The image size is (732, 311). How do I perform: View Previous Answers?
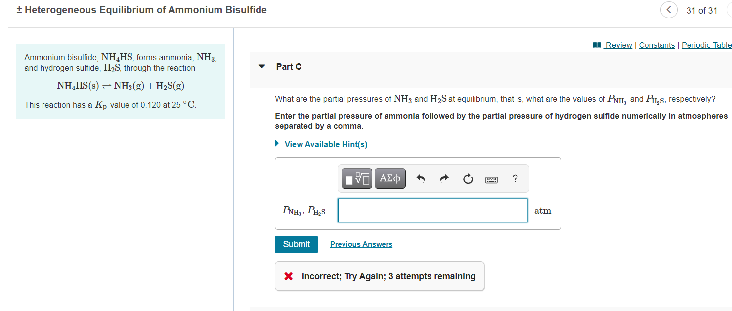(x=361, y=244)
